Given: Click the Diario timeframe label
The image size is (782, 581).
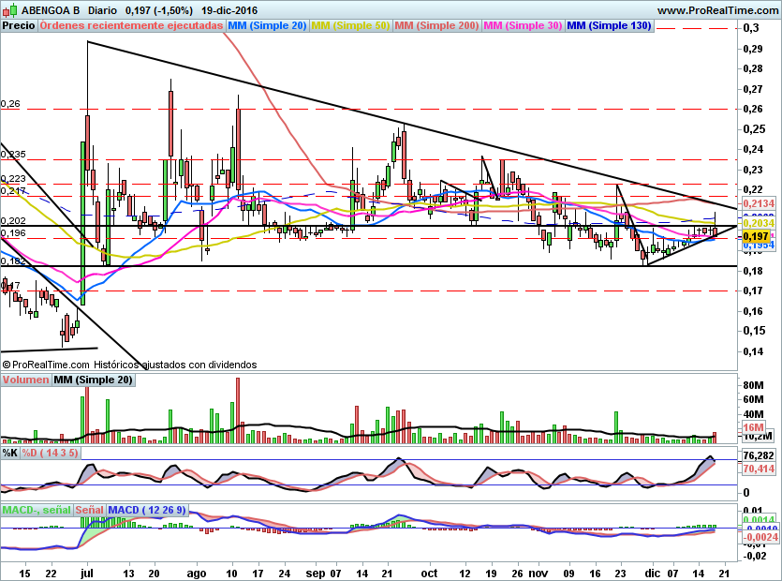Looking at the screenshot, I should coord(102,10).
